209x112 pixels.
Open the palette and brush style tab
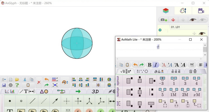[183, 11]
